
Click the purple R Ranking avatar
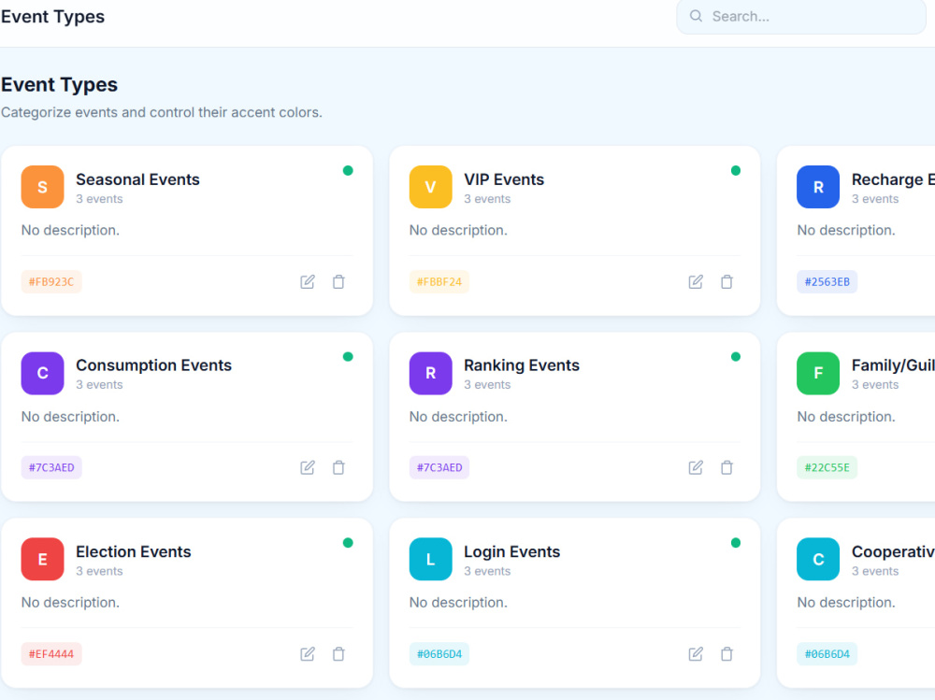click(430, 373)
